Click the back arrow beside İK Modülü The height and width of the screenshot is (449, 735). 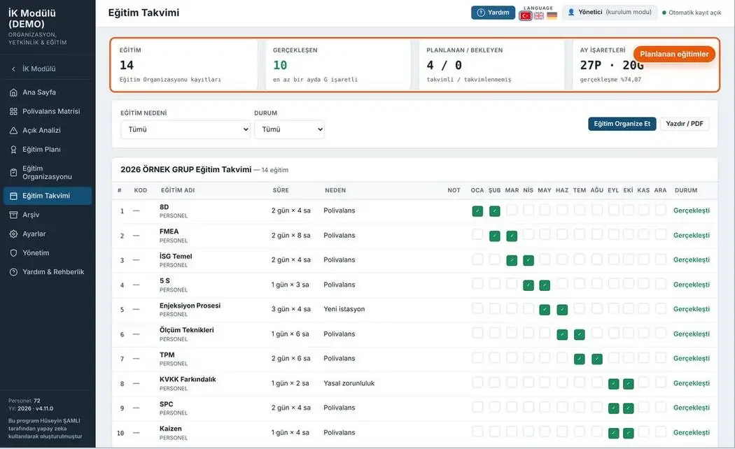coord(13,69)
